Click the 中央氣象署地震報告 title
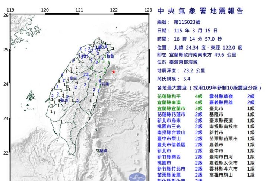The height and width of the screenshot is (181, 276). click(x=200, y=10)
